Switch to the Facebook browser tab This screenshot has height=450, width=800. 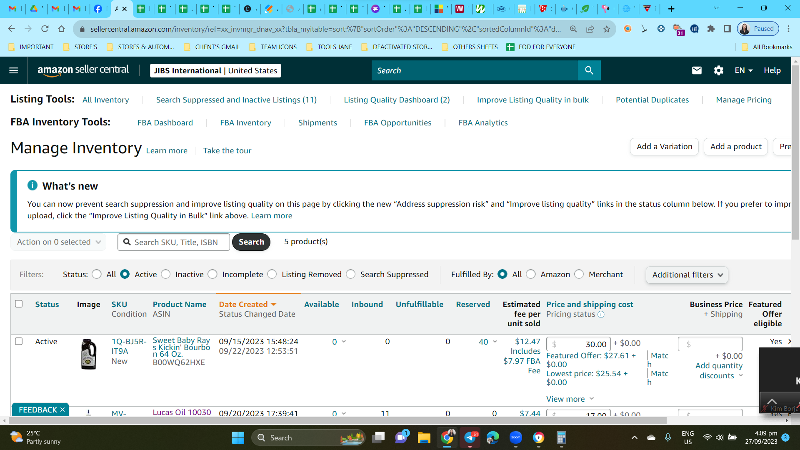(98, 9)
